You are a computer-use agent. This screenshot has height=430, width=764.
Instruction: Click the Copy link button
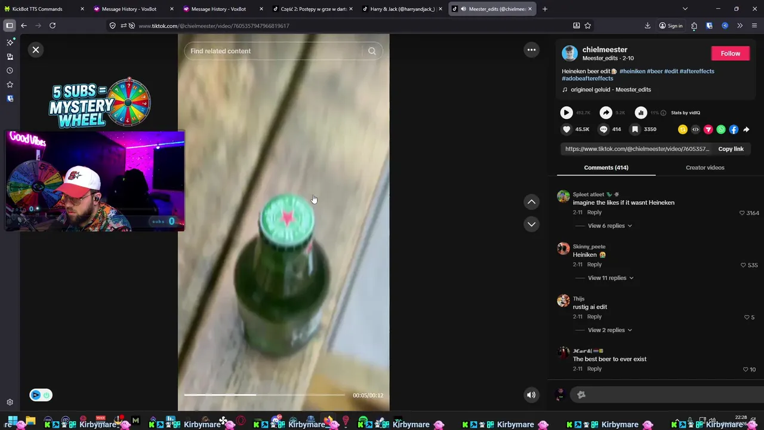(x=731, y=149)
